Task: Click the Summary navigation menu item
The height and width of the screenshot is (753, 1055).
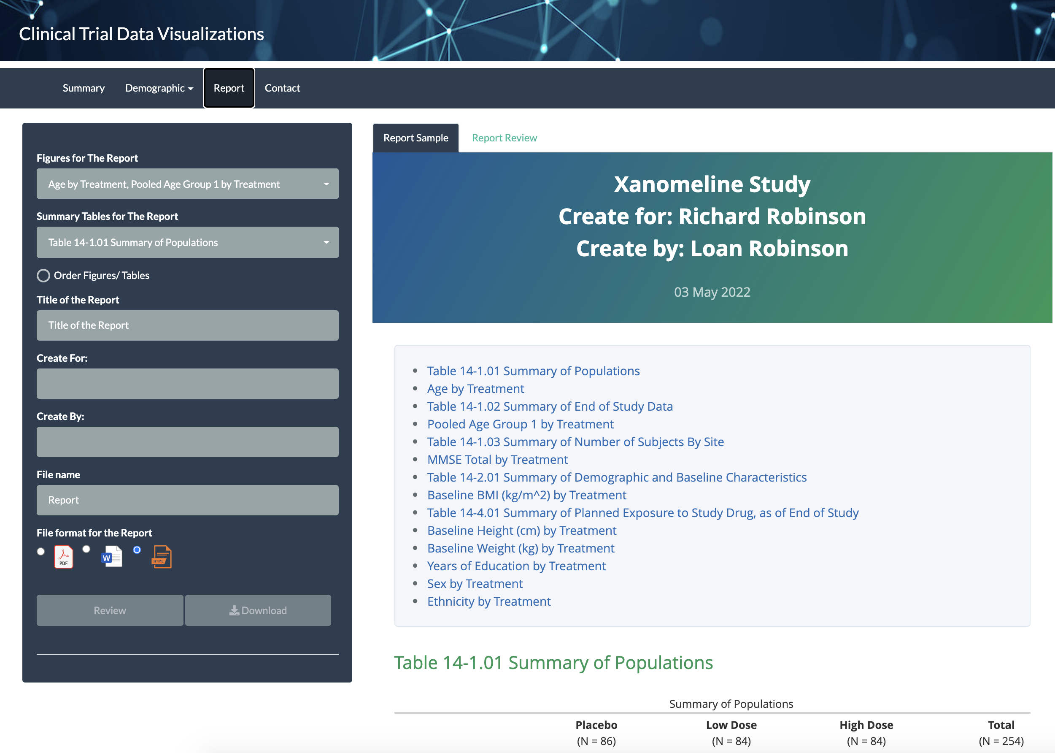Action: 83,87
